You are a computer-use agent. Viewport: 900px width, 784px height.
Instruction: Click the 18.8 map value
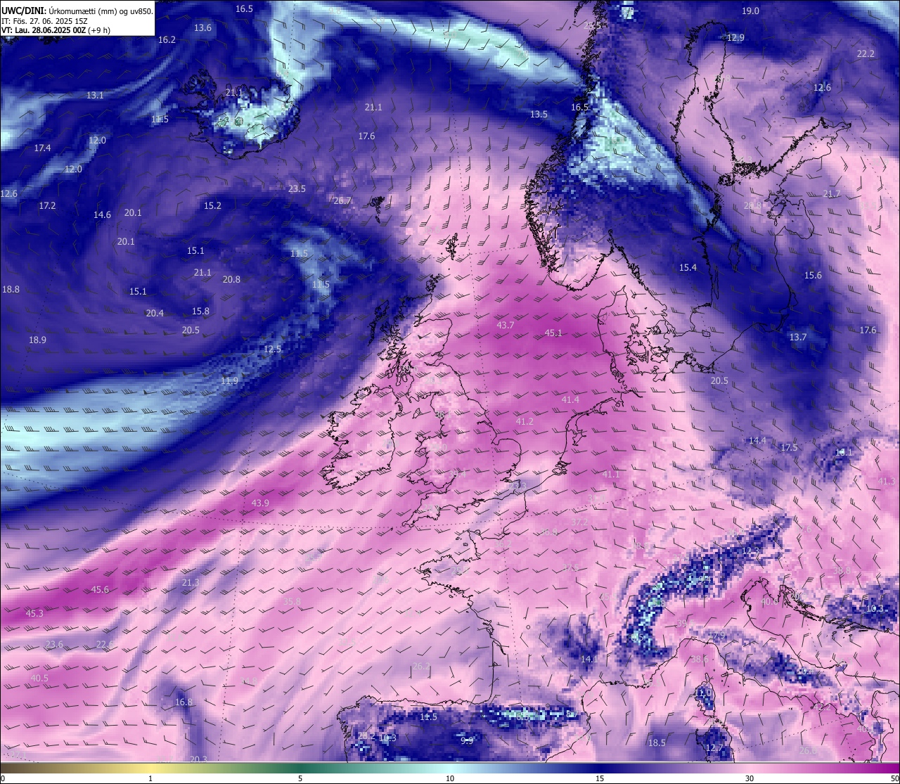click(11, 290)
